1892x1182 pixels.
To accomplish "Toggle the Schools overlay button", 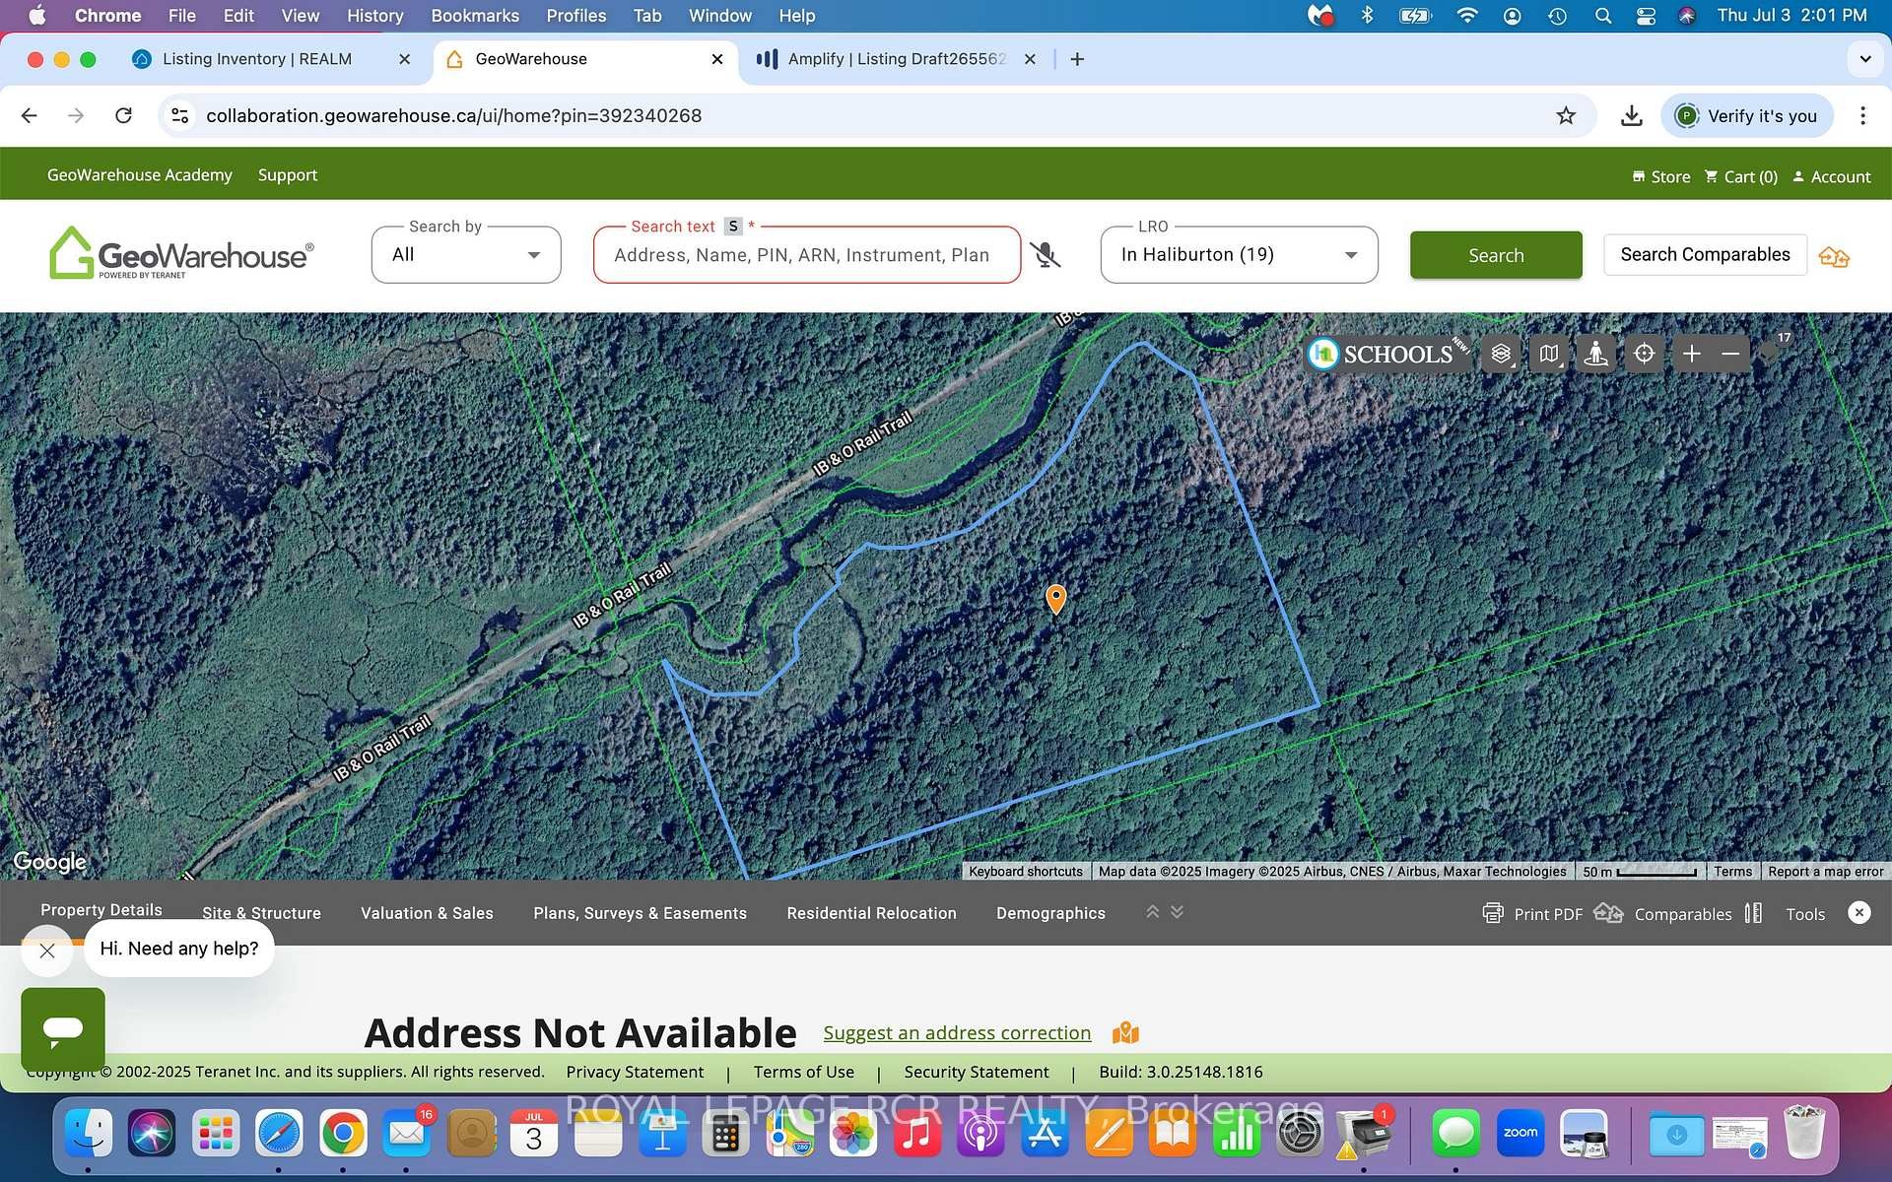I will coord(1385,354).
